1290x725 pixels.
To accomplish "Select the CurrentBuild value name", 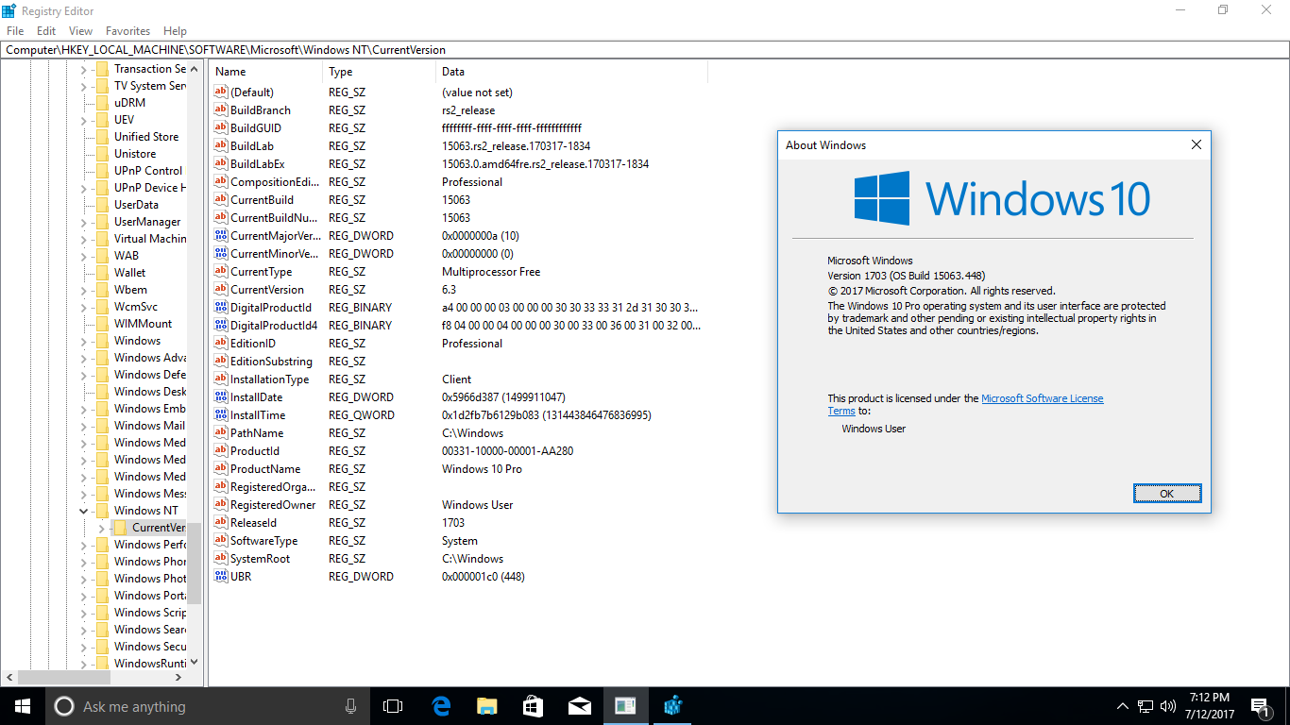I will pyautogui.click(x=262, y=200).
